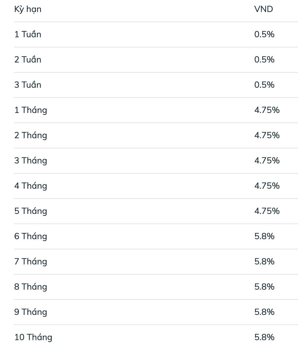The height and width of the screenshot is (346, 298).
Task: Select the 1 Tuần term row label
Action: pos(28,34)
